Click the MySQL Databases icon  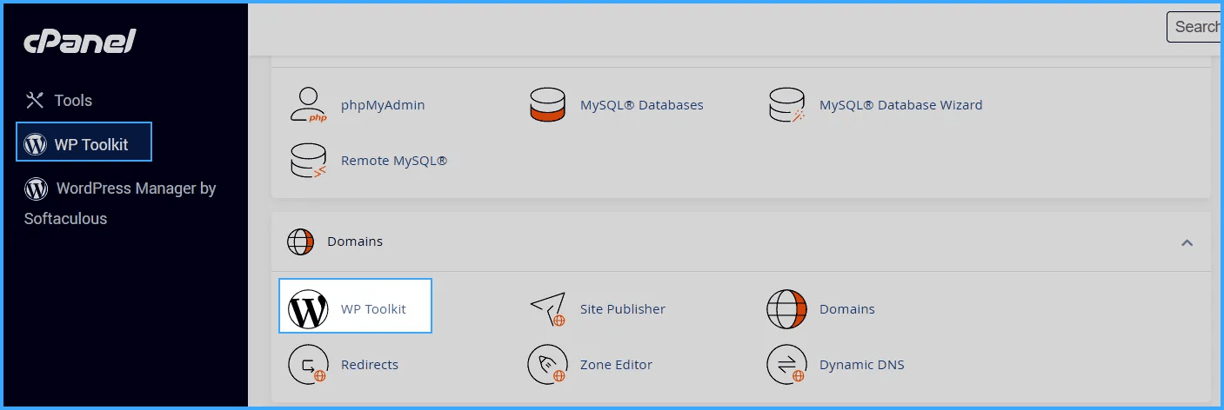click(548, 105)
